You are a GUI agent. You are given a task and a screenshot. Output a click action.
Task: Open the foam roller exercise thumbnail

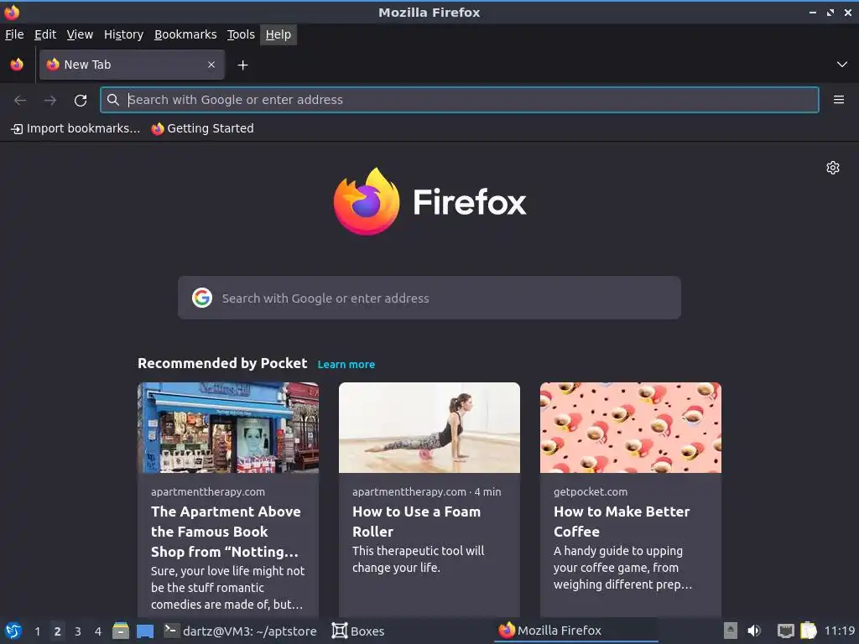point(429,428)
